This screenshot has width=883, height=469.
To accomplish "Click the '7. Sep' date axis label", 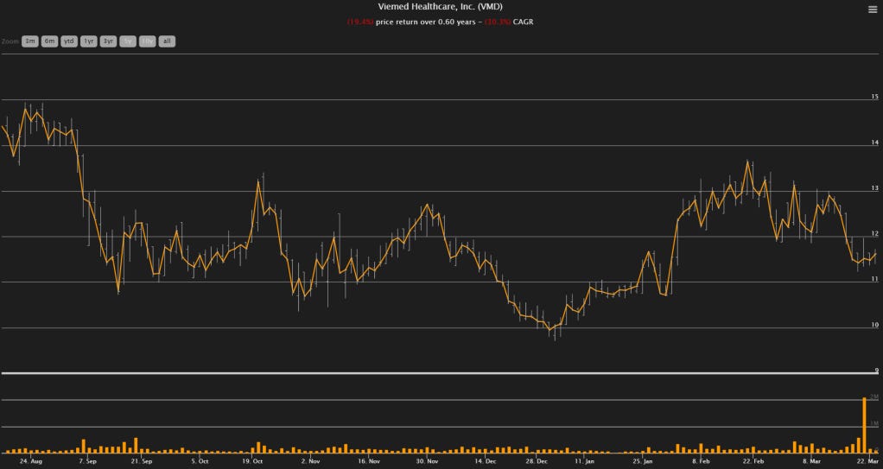I will click(87, 461).
